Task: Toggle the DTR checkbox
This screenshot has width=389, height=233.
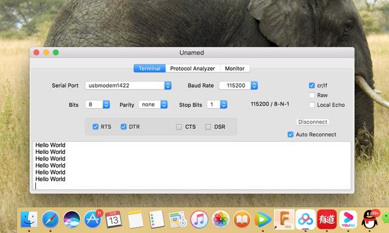Action: (x=123, y=127)
